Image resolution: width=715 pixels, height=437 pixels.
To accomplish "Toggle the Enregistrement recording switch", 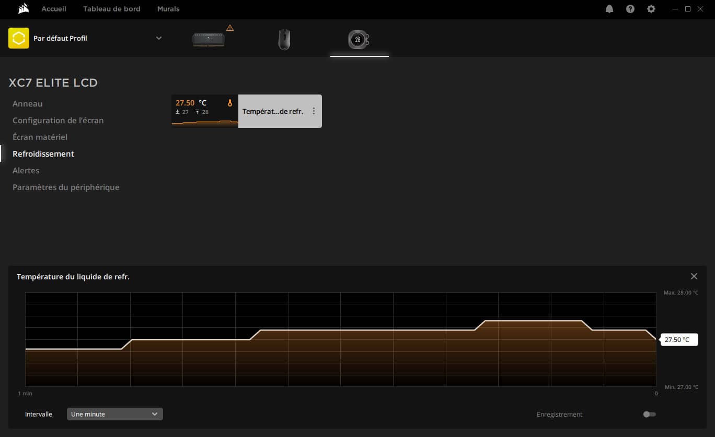I will click(x=650, y=414).
